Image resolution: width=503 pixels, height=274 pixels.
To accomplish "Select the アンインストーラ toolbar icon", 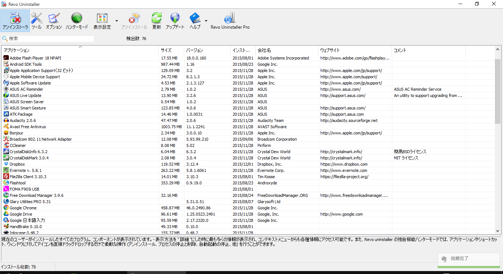I will pyautogui.click(x=15, y=21).
